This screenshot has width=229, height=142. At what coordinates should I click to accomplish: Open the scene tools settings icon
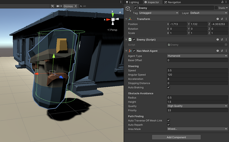click(52, 6)
